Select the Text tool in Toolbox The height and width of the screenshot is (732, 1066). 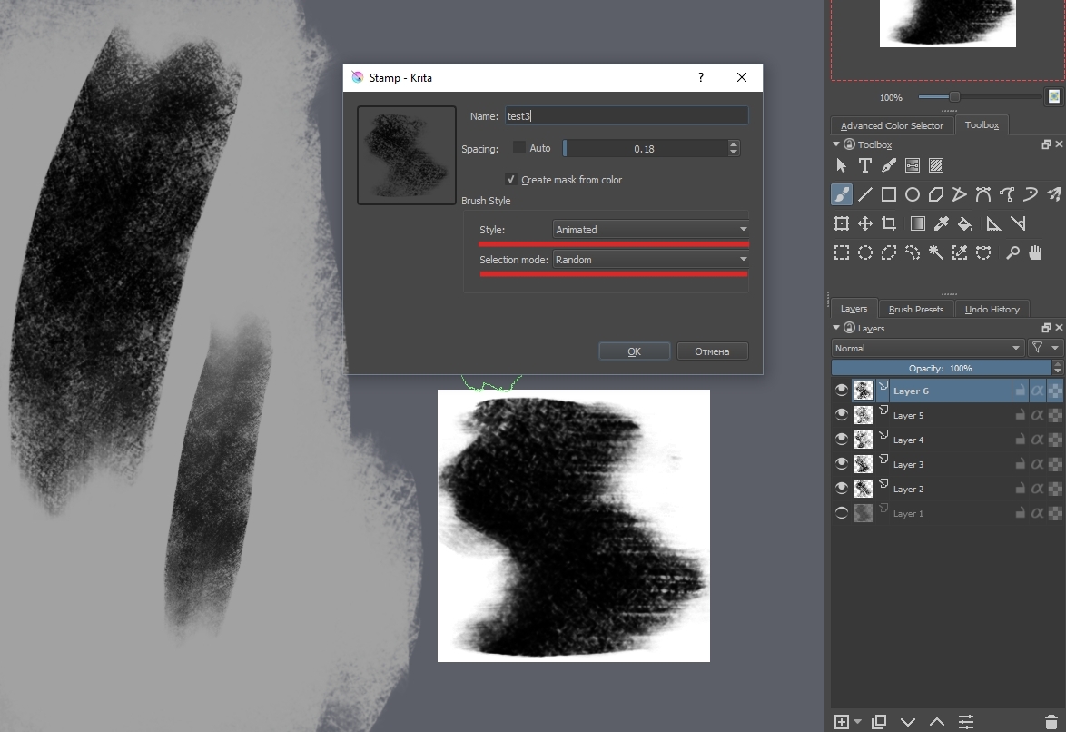pos(864,165)
